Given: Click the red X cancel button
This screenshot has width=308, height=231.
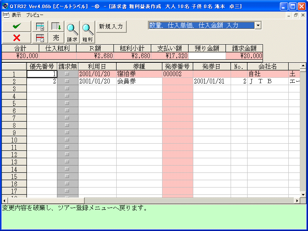Looking at the screenshot, I should [x=16, y=38].
